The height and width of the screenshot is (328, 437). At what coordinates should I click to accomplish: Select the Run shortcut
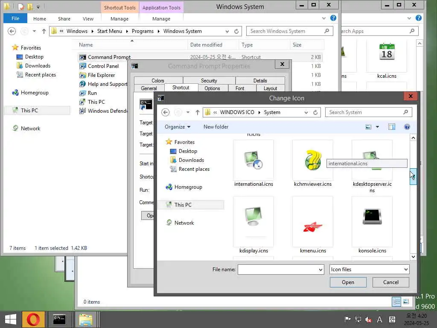click(92, 93)
